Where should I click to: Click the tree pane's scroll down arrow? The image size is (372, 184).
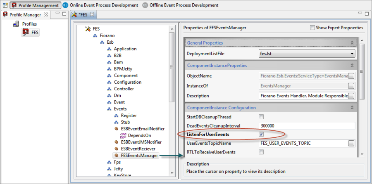pyautogui.click(x=172, y=173)
